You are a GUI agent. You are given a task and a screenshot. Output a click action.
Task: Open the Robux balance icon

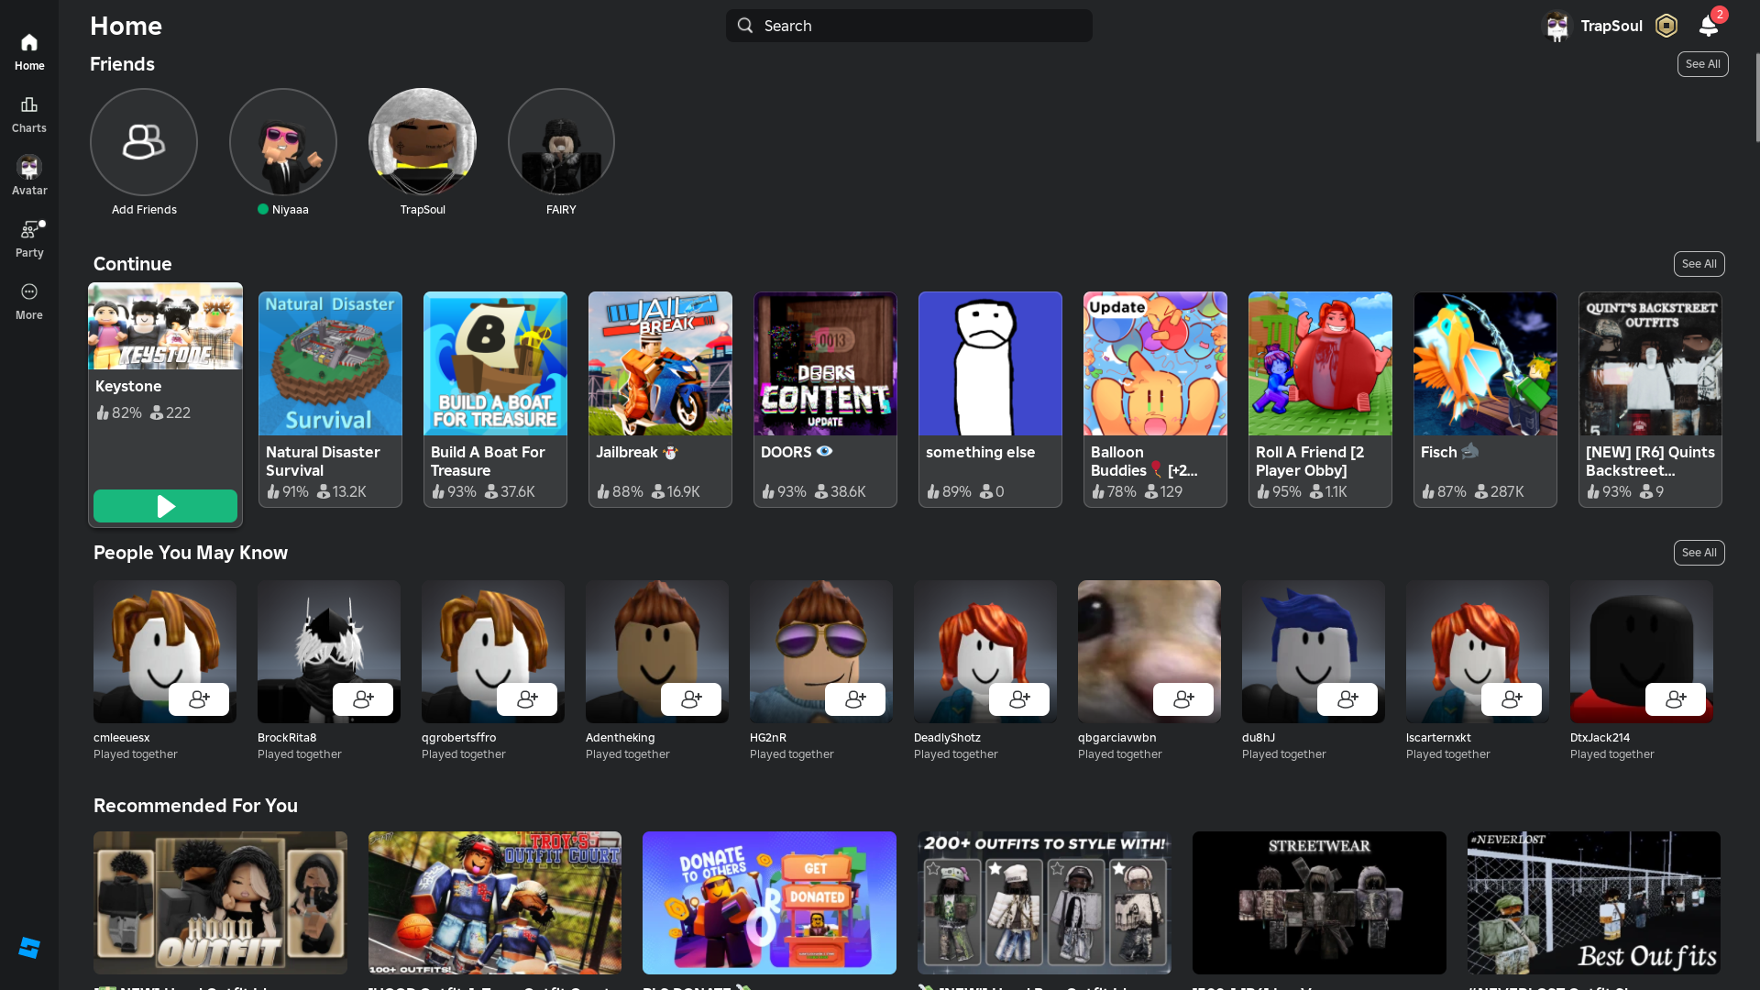point(1666,26)
